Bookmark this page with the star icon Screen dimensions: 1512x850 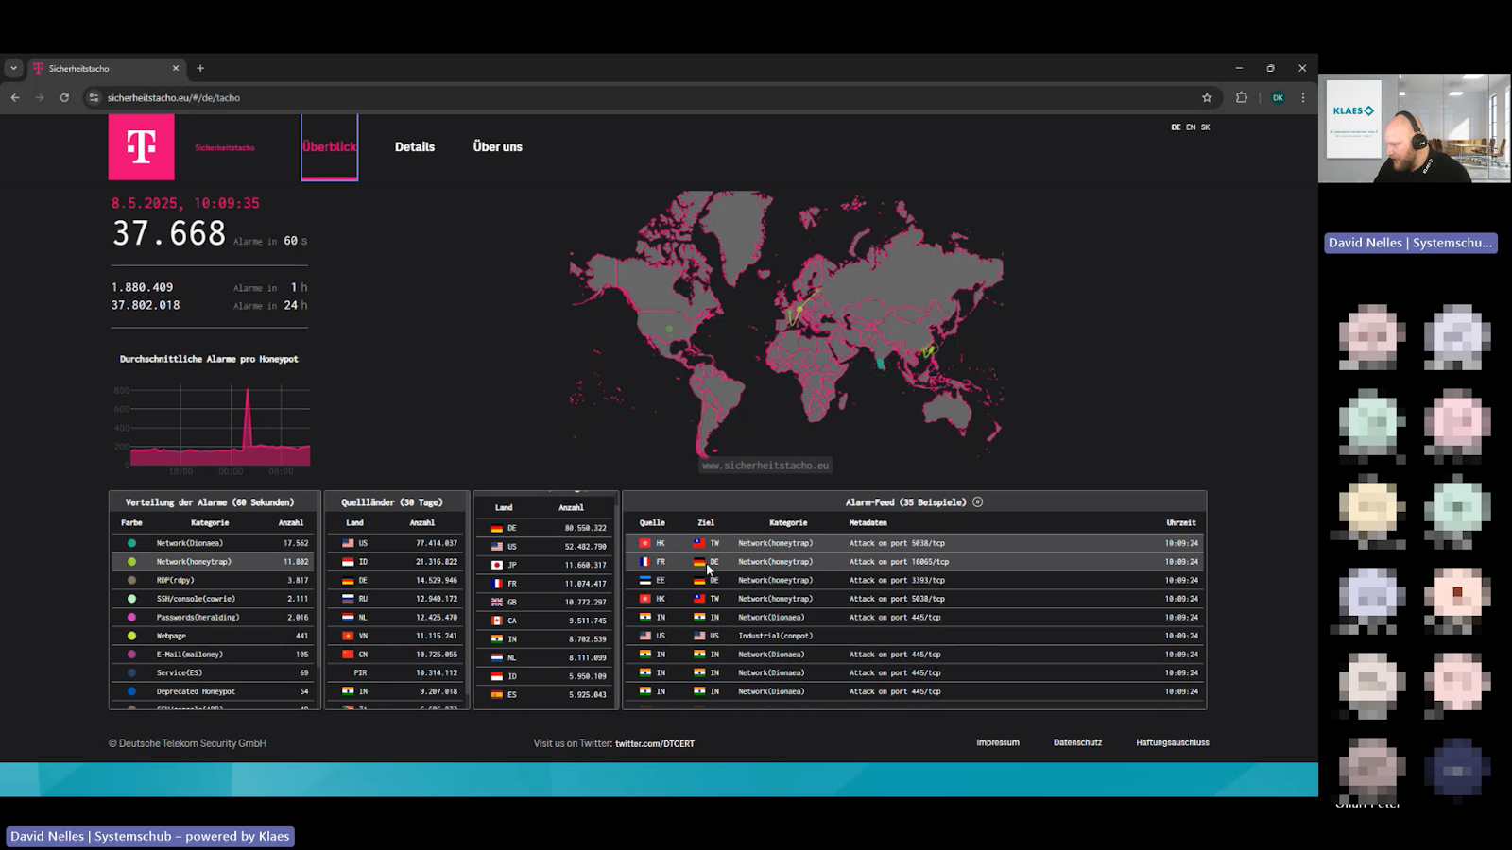pyautogui.click(x=1207, y=97)
